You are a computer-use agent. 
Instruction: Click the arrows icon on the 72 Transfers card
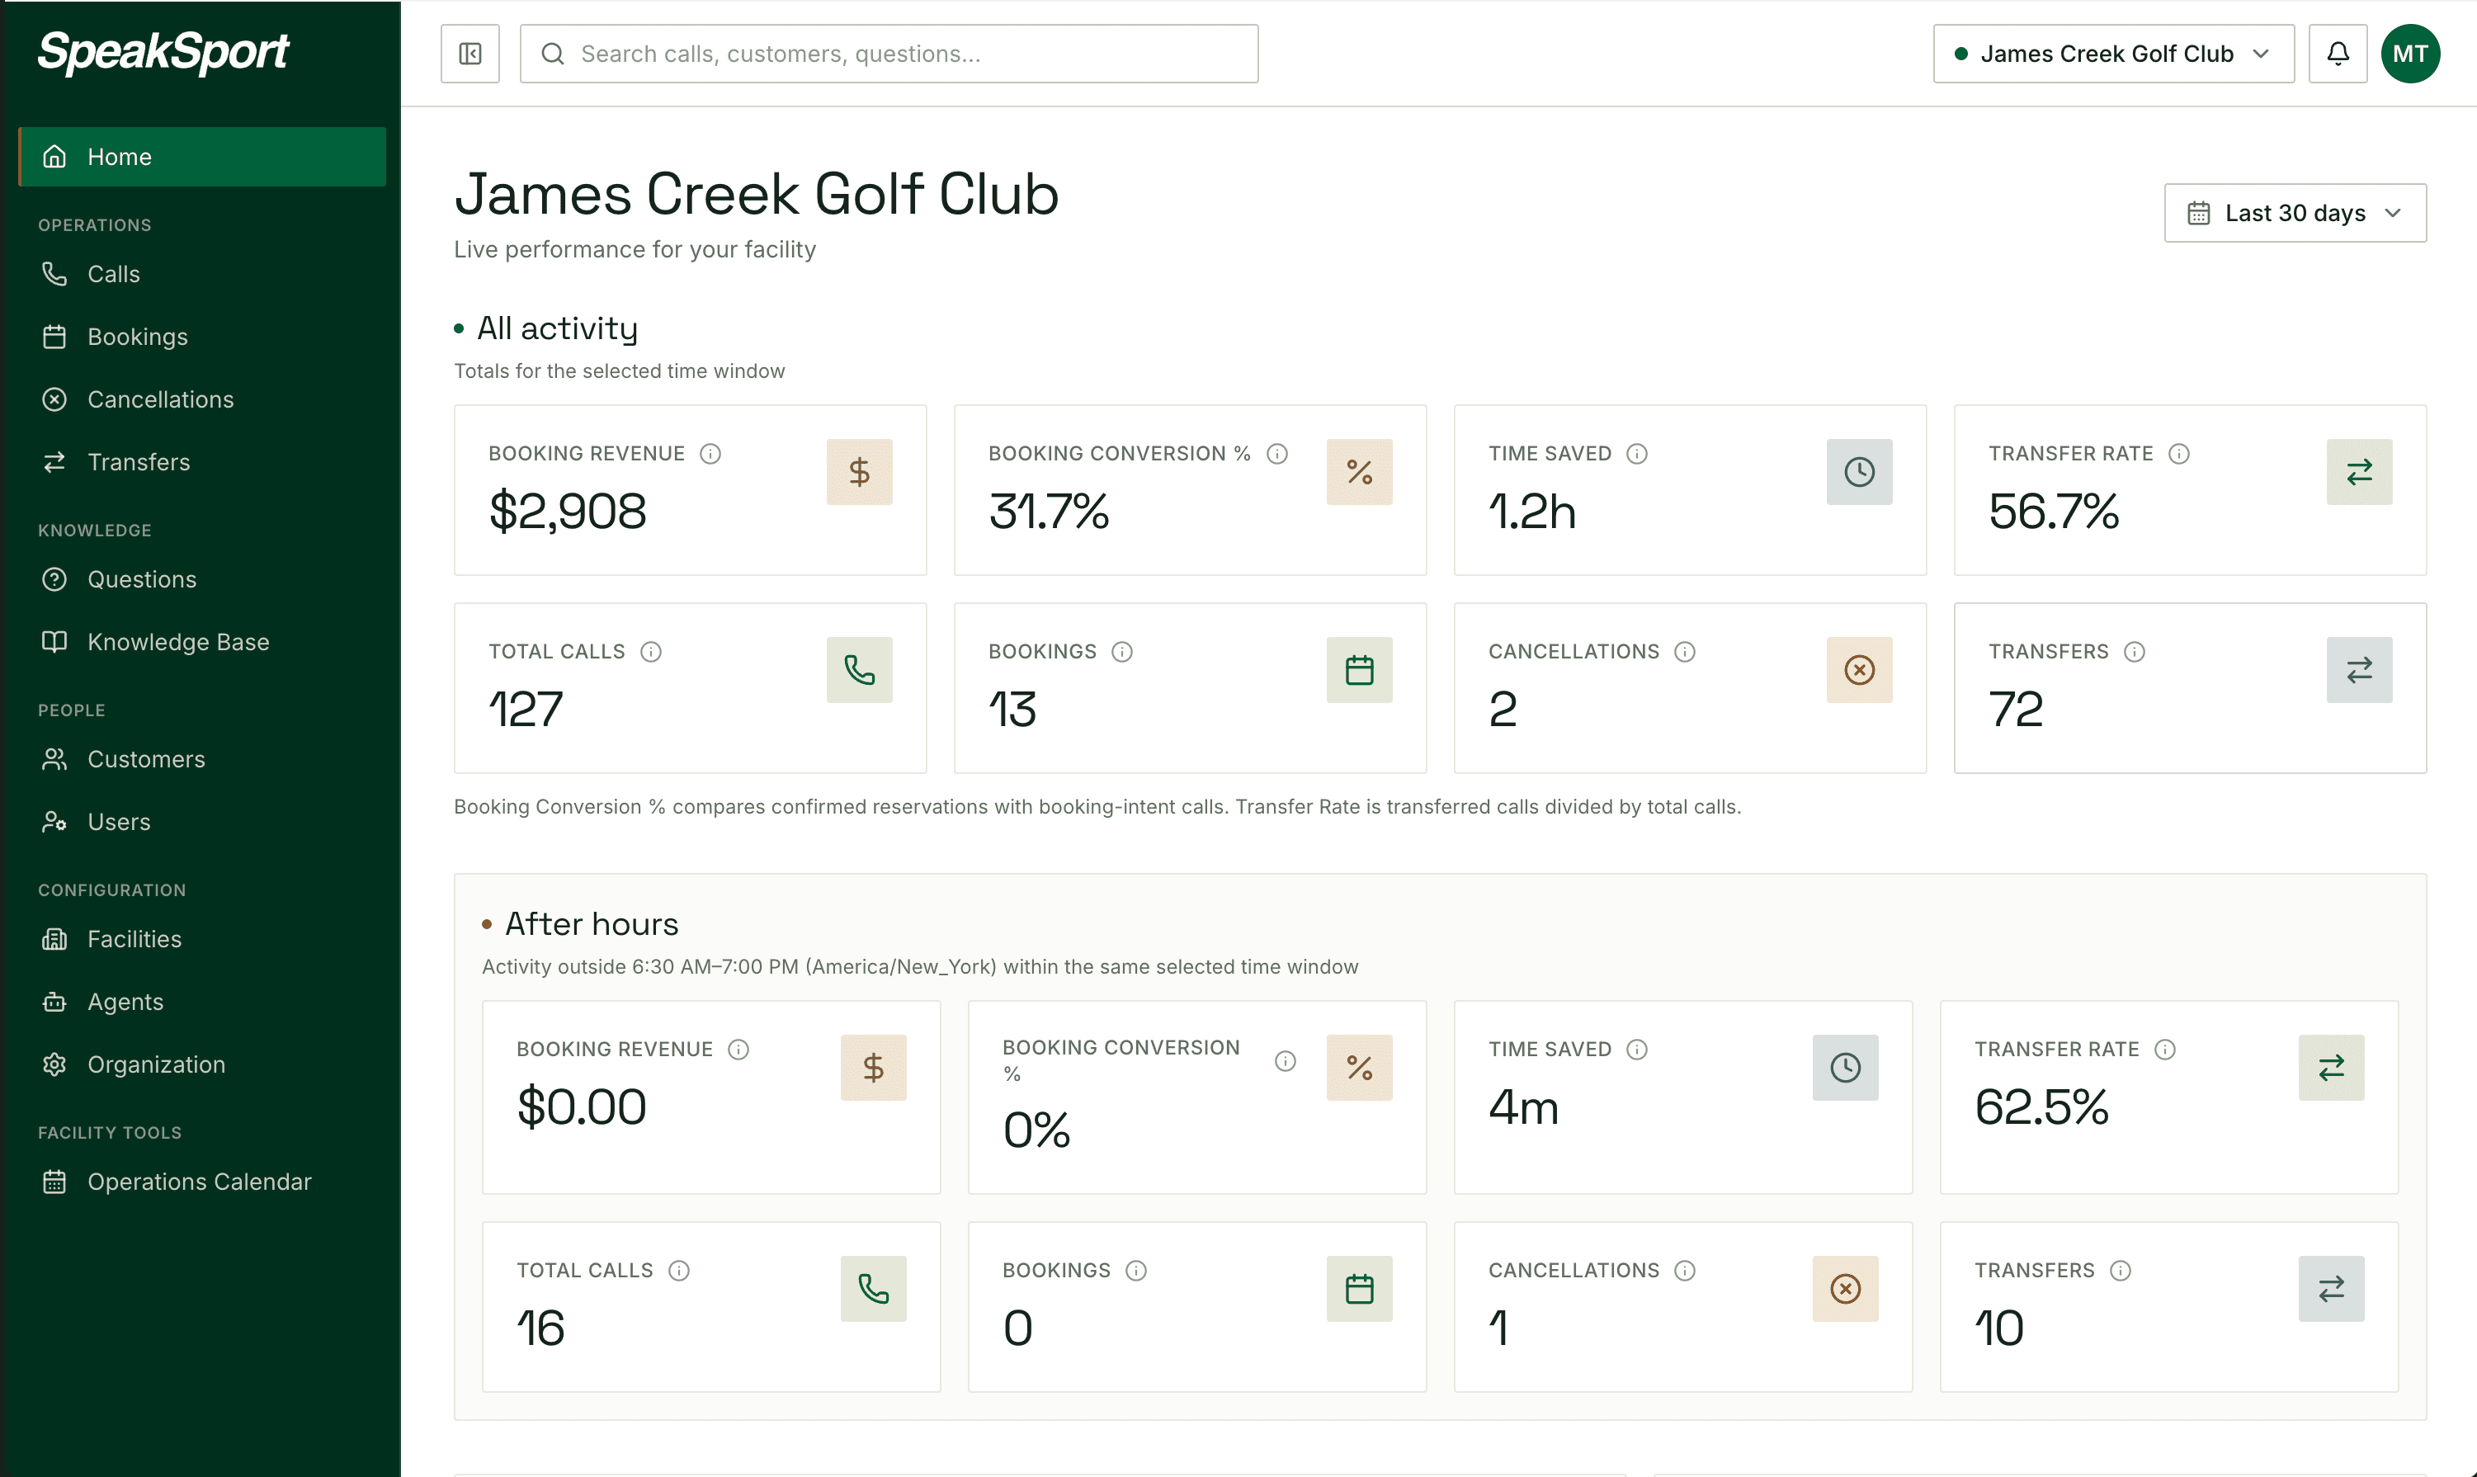(2360, 670)
